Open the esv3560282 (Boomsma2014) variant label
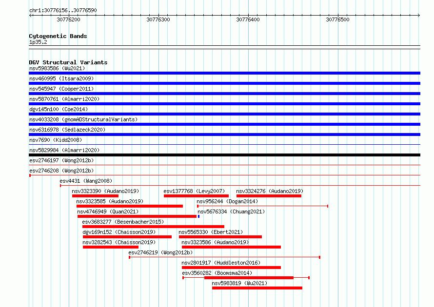 point(217,273)
